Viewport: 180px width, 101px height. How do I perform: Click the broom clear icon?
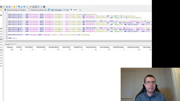pyautogui.click(x=30, y=7)
